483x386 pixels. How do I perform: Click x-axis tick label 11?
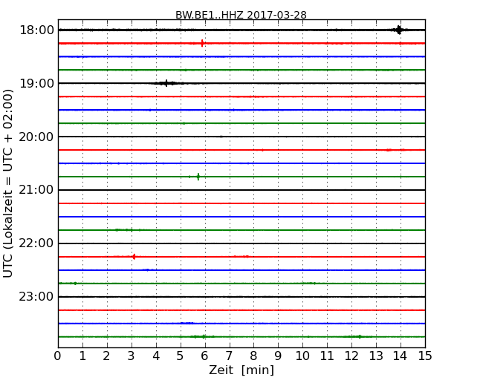tap(327, 356)
